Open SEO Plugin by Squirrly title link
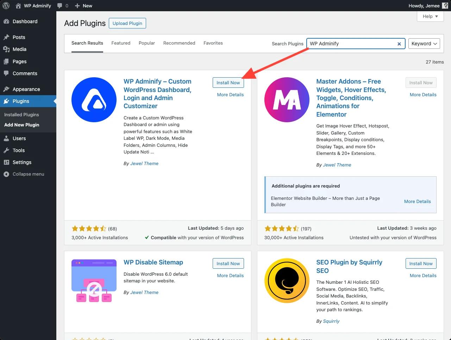This screenshot has height=340, width=451. pos(349,267)
